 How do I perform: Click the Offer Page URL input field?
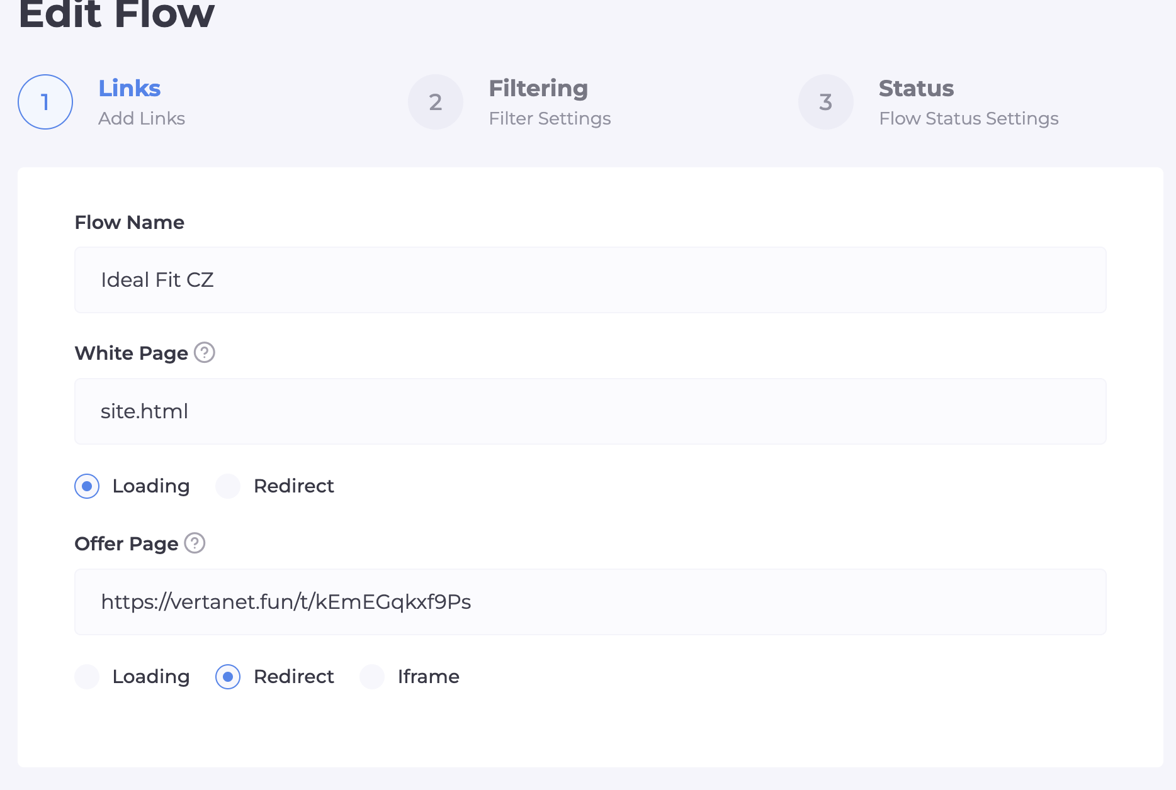590,602
